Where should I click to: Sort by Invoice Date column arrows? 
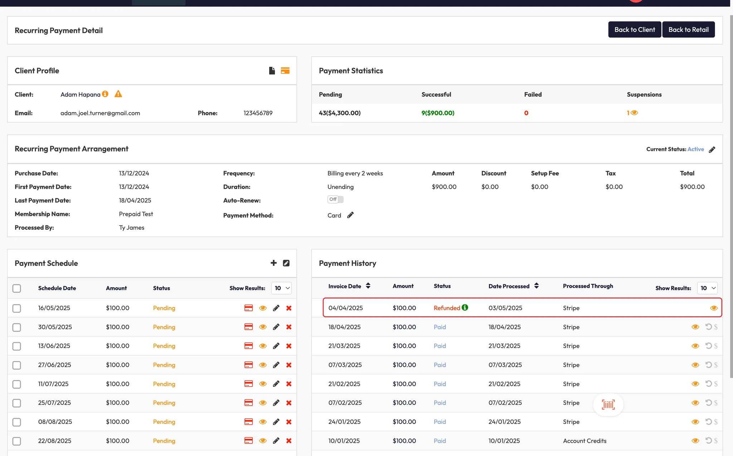(x=368, y=286)
